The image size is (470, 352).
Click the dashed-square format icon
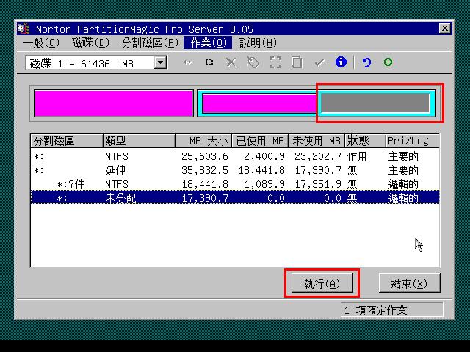click(275, 62)
